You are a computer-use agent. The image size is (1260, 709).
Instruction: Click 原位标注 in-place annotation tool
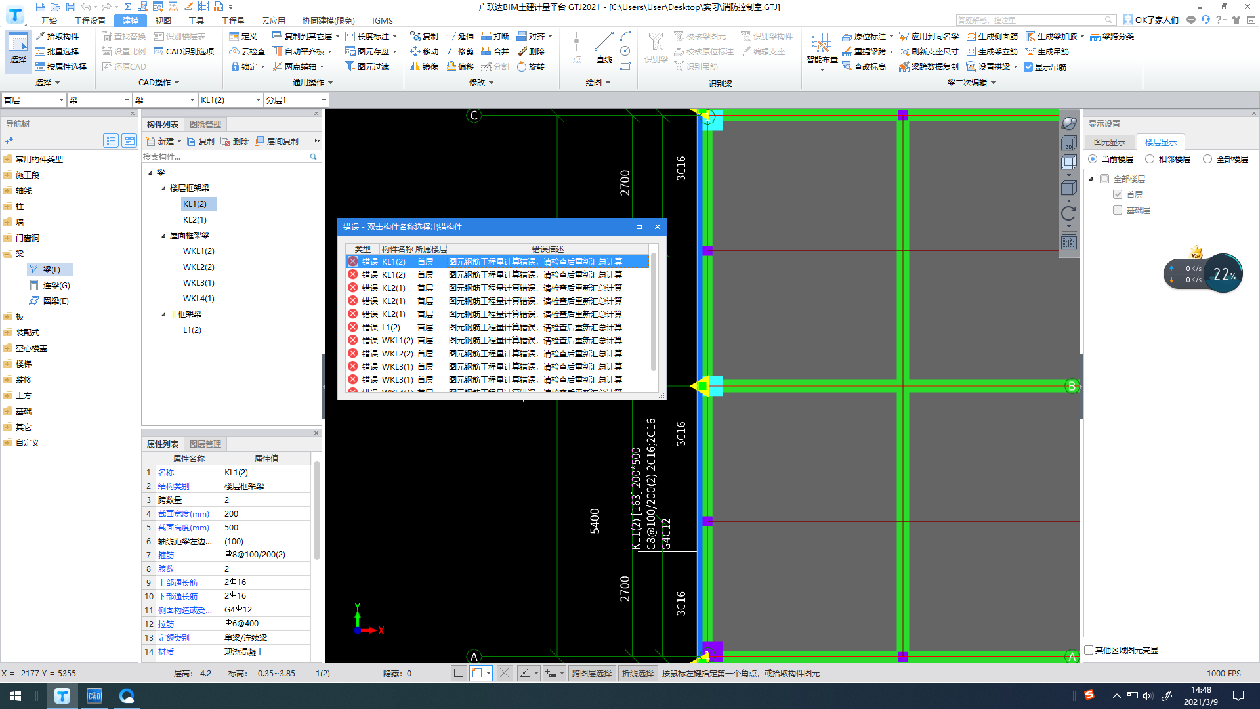tap(867, 36)
